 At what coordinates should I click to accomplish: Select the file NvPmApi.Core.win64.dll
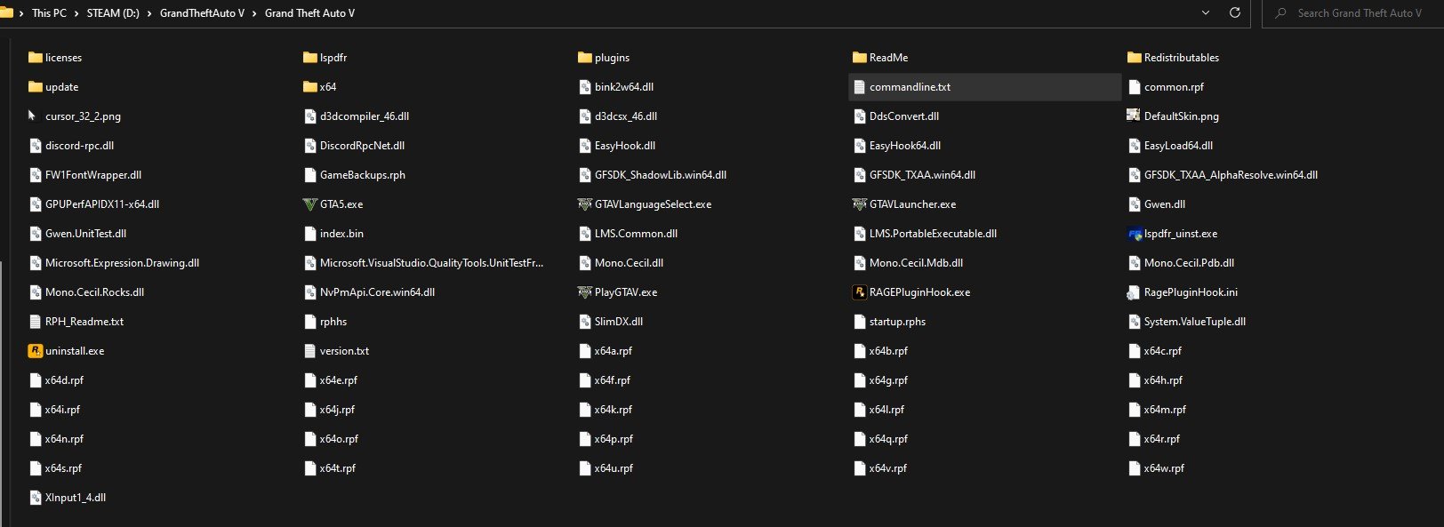coord(377,292)
